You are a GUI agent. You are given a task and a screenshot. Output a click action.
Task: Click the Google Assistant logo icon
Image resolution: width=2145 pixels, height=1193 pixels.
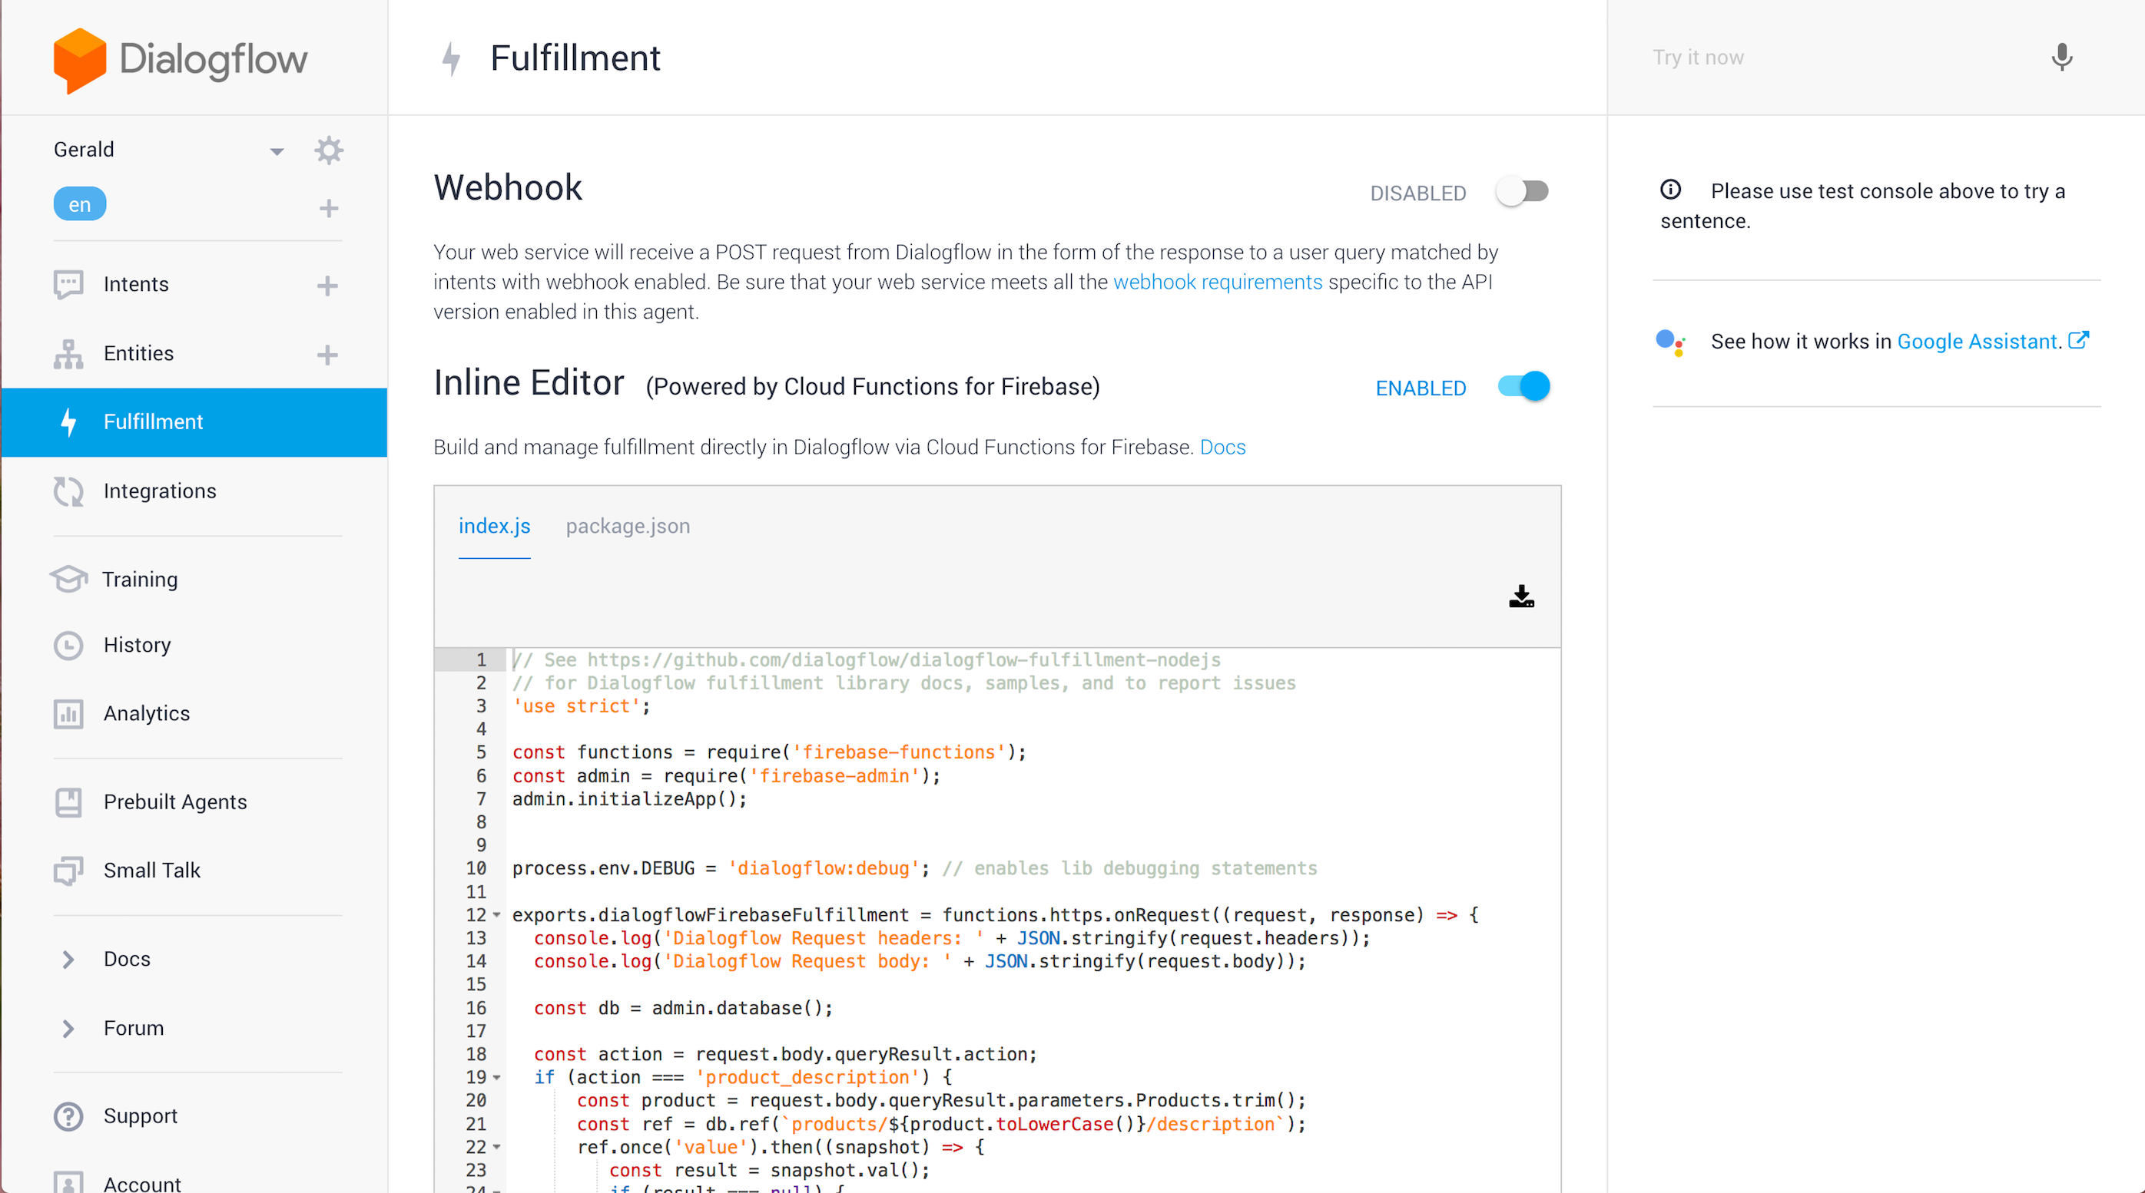tap(1670, 342)
